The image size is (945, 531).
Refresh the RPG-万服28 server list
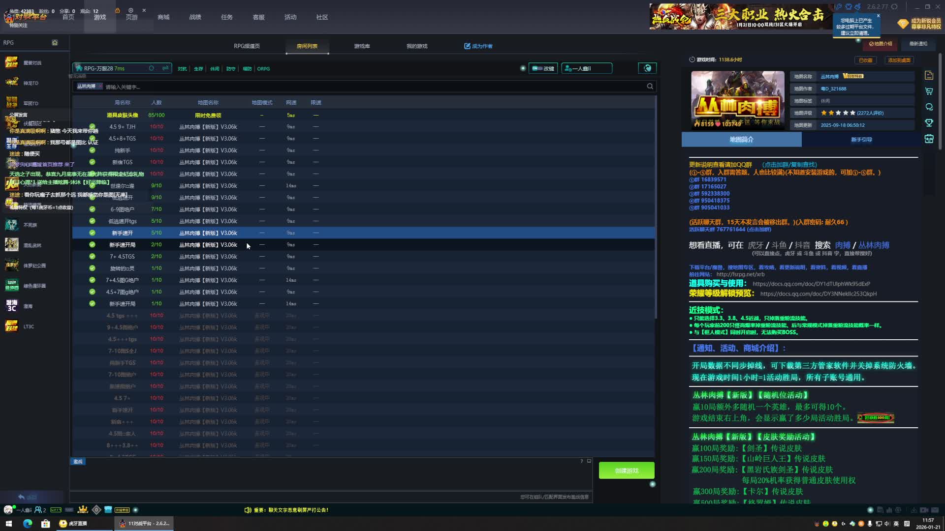(152, 68)
